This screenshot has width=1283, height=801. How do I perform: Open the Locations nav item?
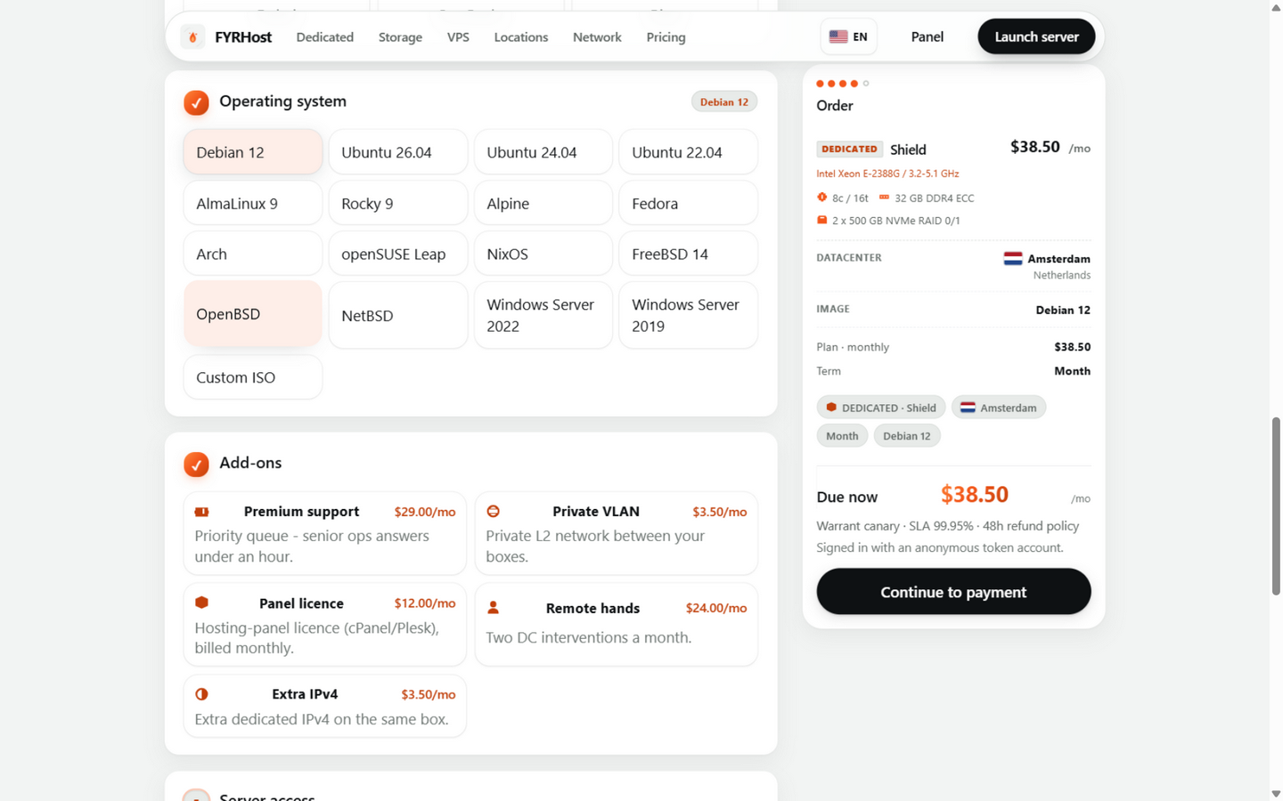click(x=521, y=37)
